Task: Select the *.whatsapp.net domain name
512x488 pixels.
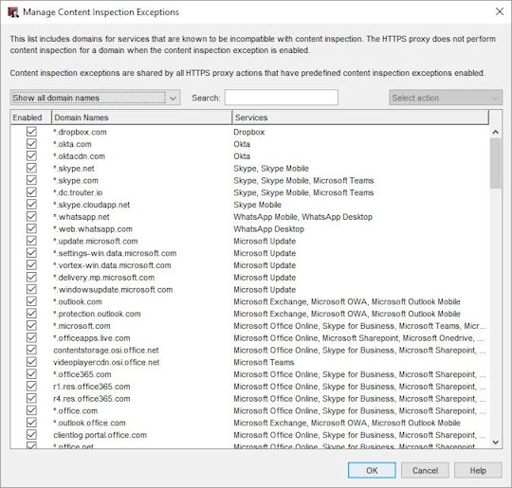Action: [x=82, y=216]
